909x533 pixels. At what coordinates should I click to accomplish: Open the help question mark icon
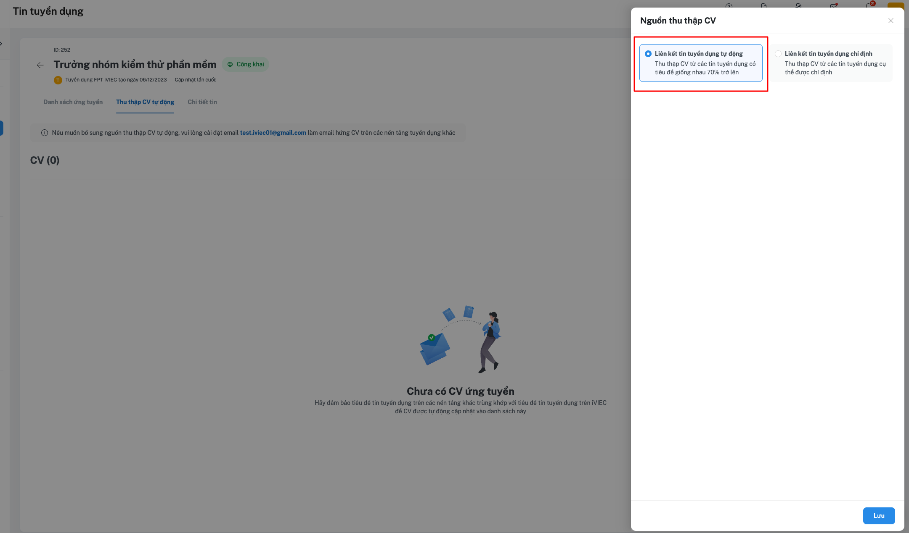click(729, 6)
